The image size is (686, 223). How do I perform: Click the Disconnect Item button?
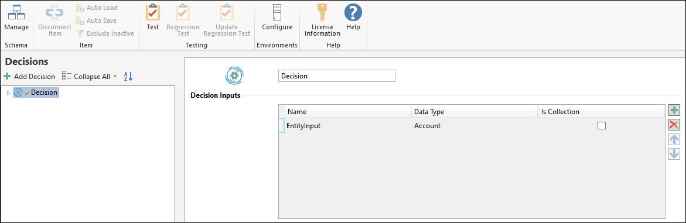tap(54, 20)
